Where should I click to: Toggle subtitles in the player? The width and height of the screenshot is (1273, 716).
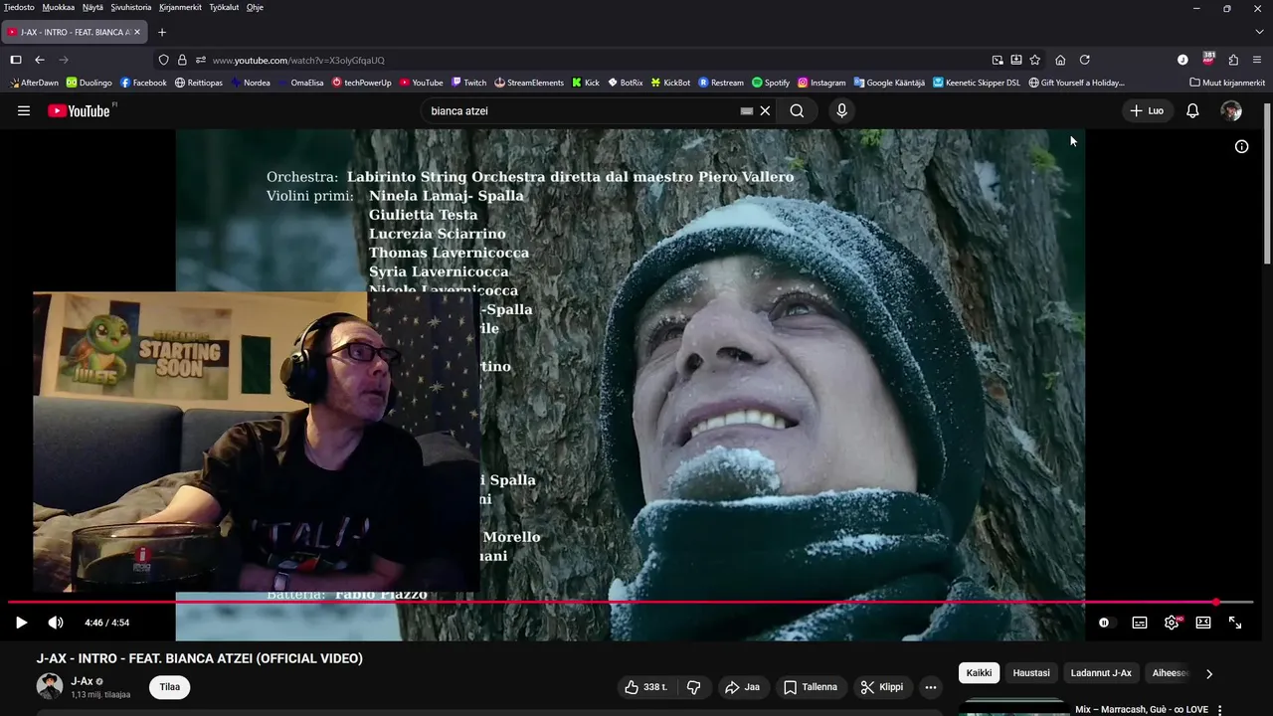[x=1140, y=623]
